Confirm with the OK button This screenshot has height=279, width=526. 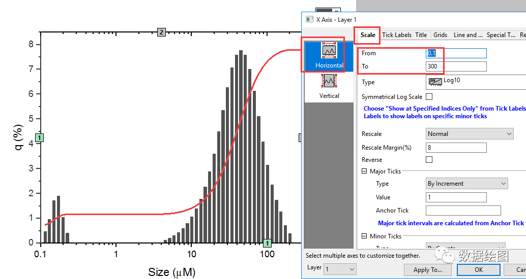tap(478, 270)
